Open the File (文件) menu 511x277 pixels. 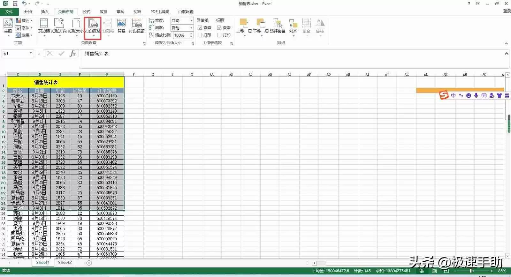click(x=9, y=11)
